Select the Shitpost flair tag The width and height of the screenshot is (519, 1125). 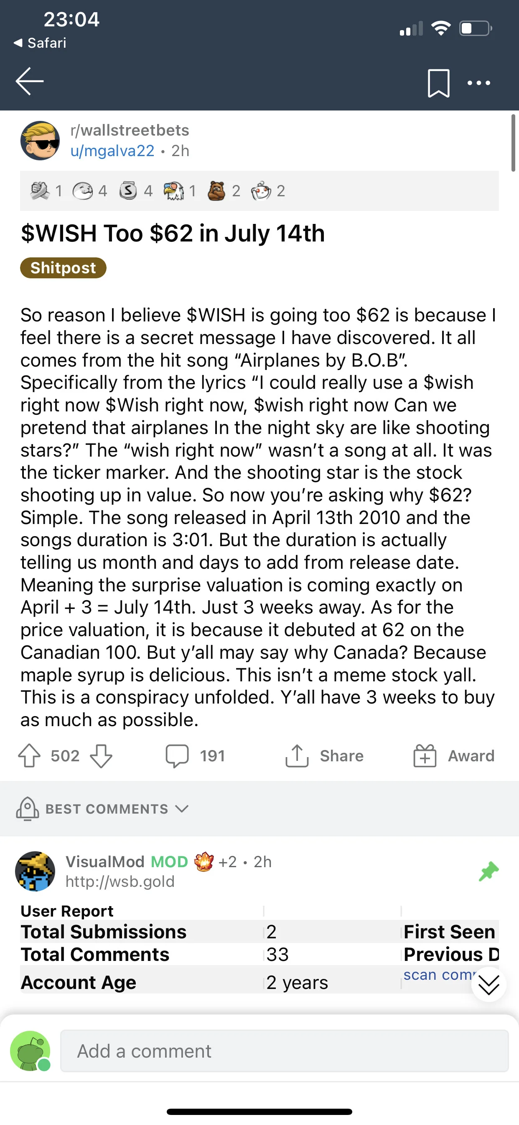(63, 268)
